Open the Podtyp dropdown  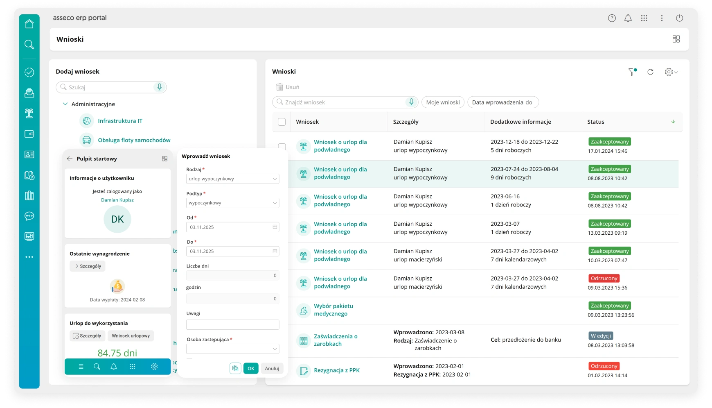[232, 203]
